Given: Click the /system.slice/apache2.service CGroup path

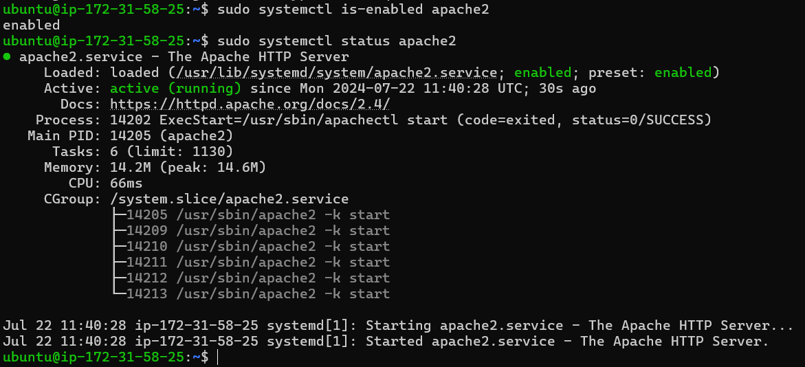Looking at the screenshot, I should pos(230,199).
